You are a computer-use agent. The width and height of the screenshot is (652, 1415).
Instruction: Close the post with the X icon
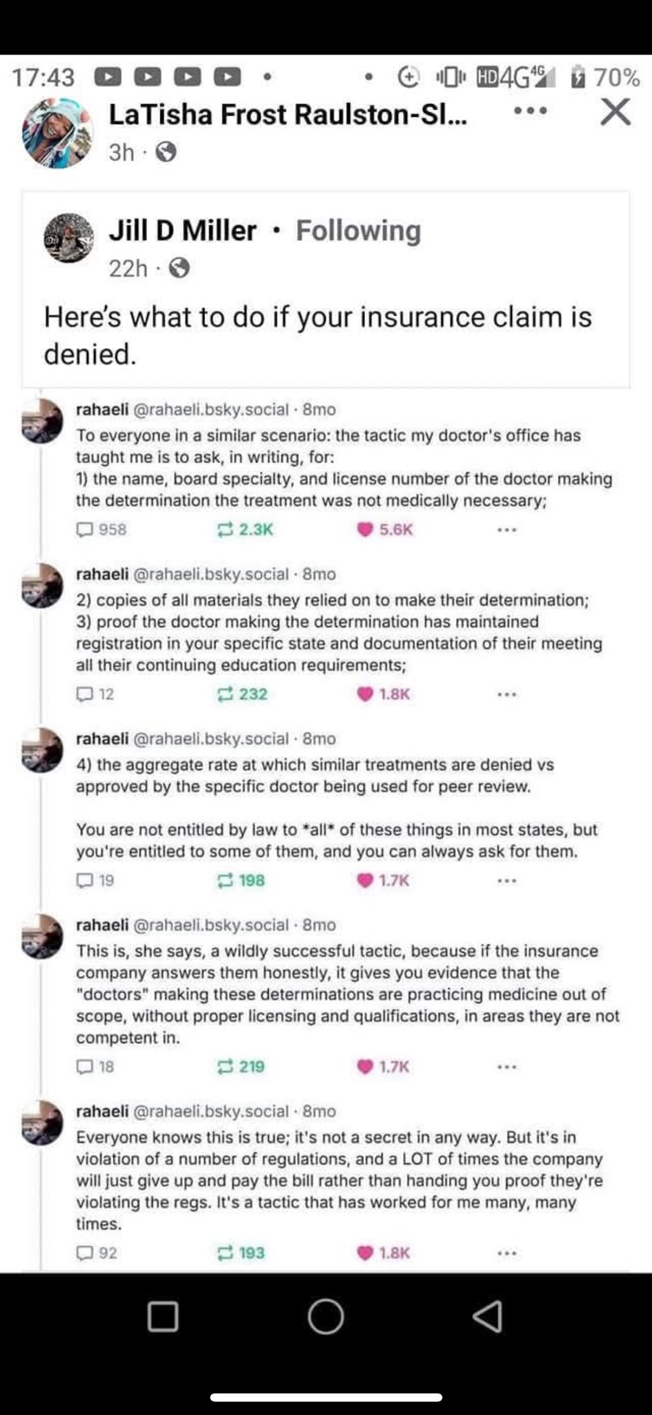(615, 112)
